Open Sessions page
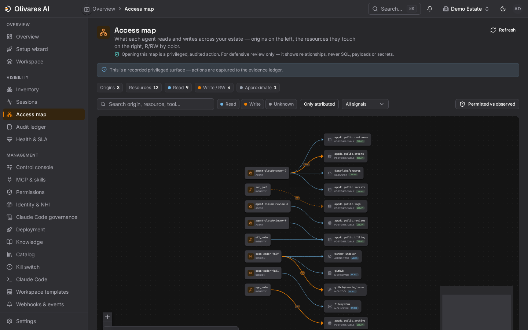Screen dimensions: 528x330 click(44, 102)
